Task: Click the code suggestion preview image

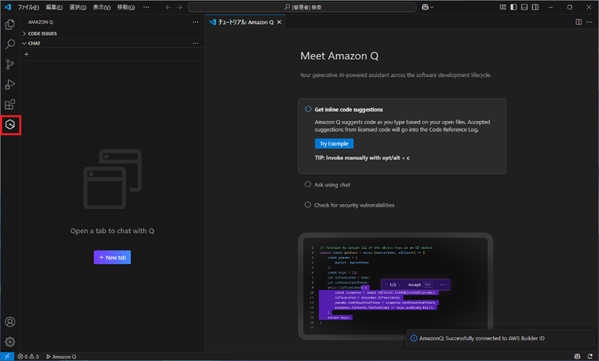Action: pyautogui.click(x=396, y=286)
